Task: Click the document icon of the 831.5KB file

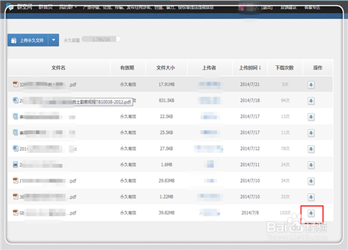Action: pyautogui.click(x=15, y=100)
